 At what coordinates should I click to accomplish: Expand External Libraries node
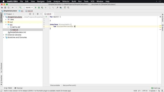[x=4, y=35]
